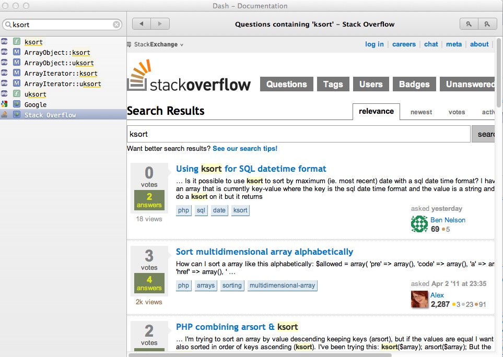The width and height of the screenshot is (503, 357).
Task: Click Ben Nelson's avatar image
Action: point(419,224)
